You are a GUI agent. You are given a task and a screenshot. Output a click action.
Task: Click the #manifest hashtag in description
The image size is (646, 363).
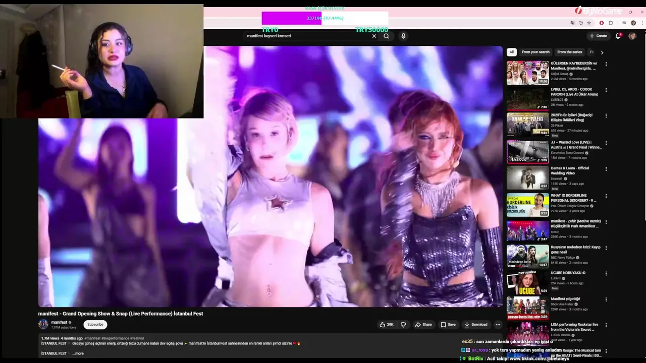[x=92, y=338]
